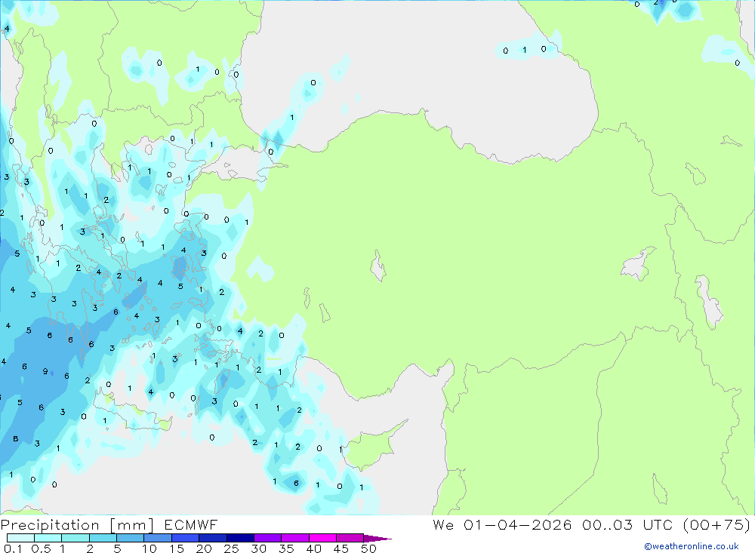Select the 2–5 mm legend color
This screenshot has width=755, height=553.
point(103,538)
